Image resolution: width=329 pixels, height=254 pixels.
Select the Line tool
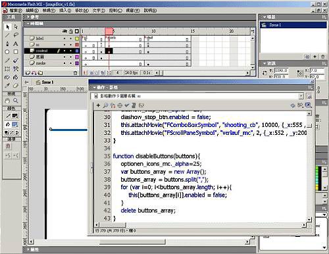tap(7, 36)
